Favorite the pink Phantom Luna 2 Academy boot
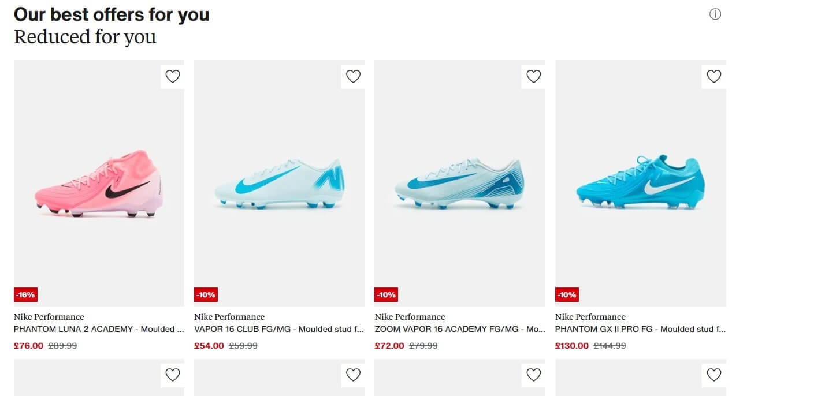This screenshot has width=825, height=396. [173, 76]
